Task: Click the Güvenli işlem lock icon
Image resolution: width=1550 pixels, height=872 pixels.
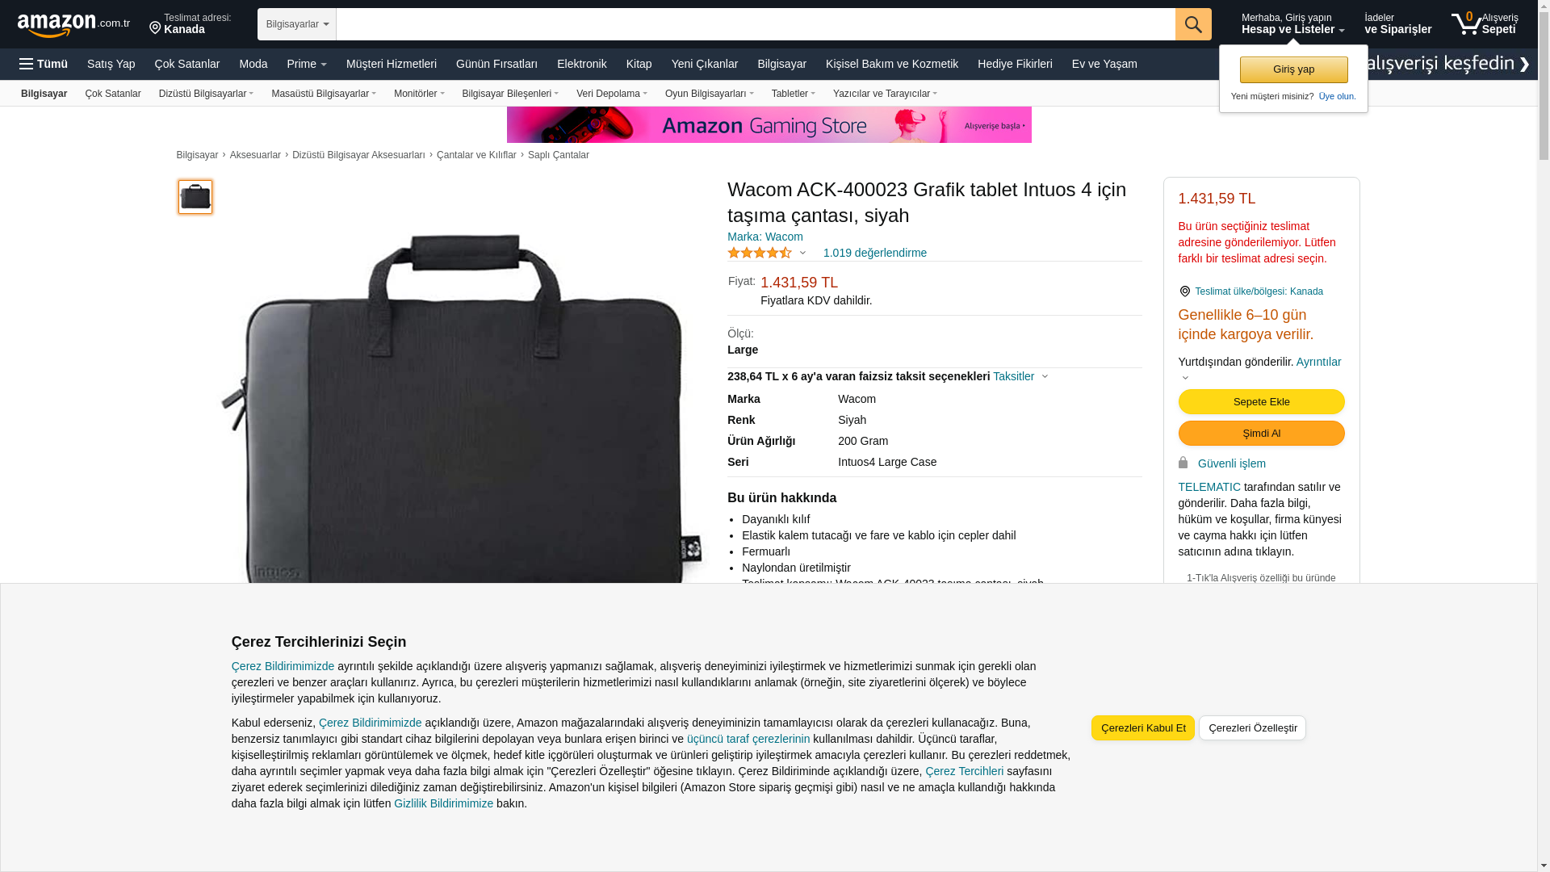Action: coord(1183,463)
